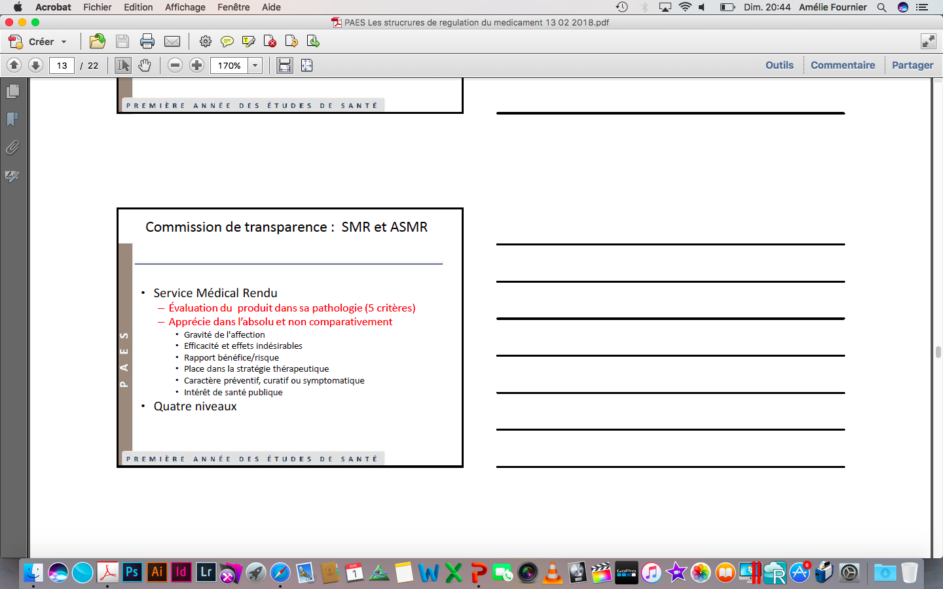Select the Hand pan tool

point(145,65)
